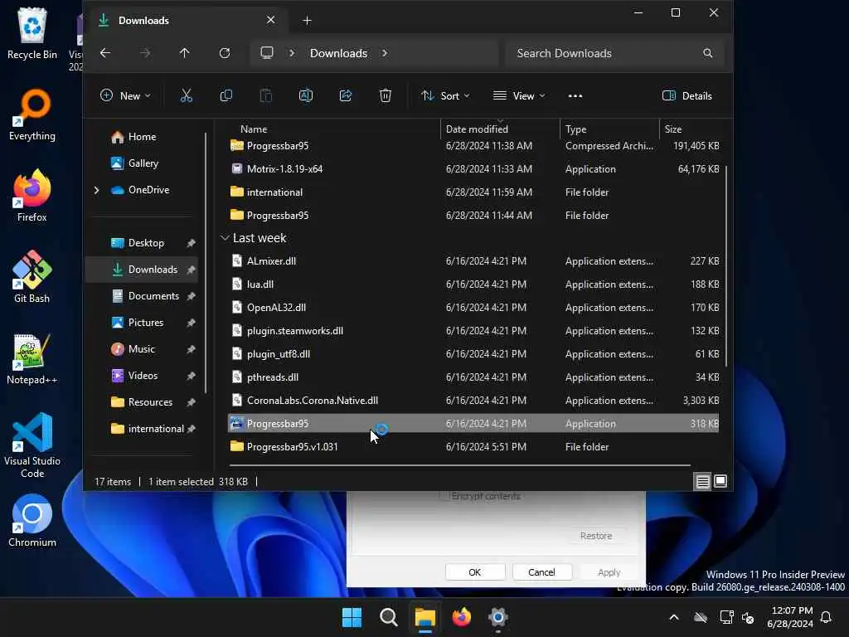Open Notepad++ desktop shortcut

tap(32, 359)
